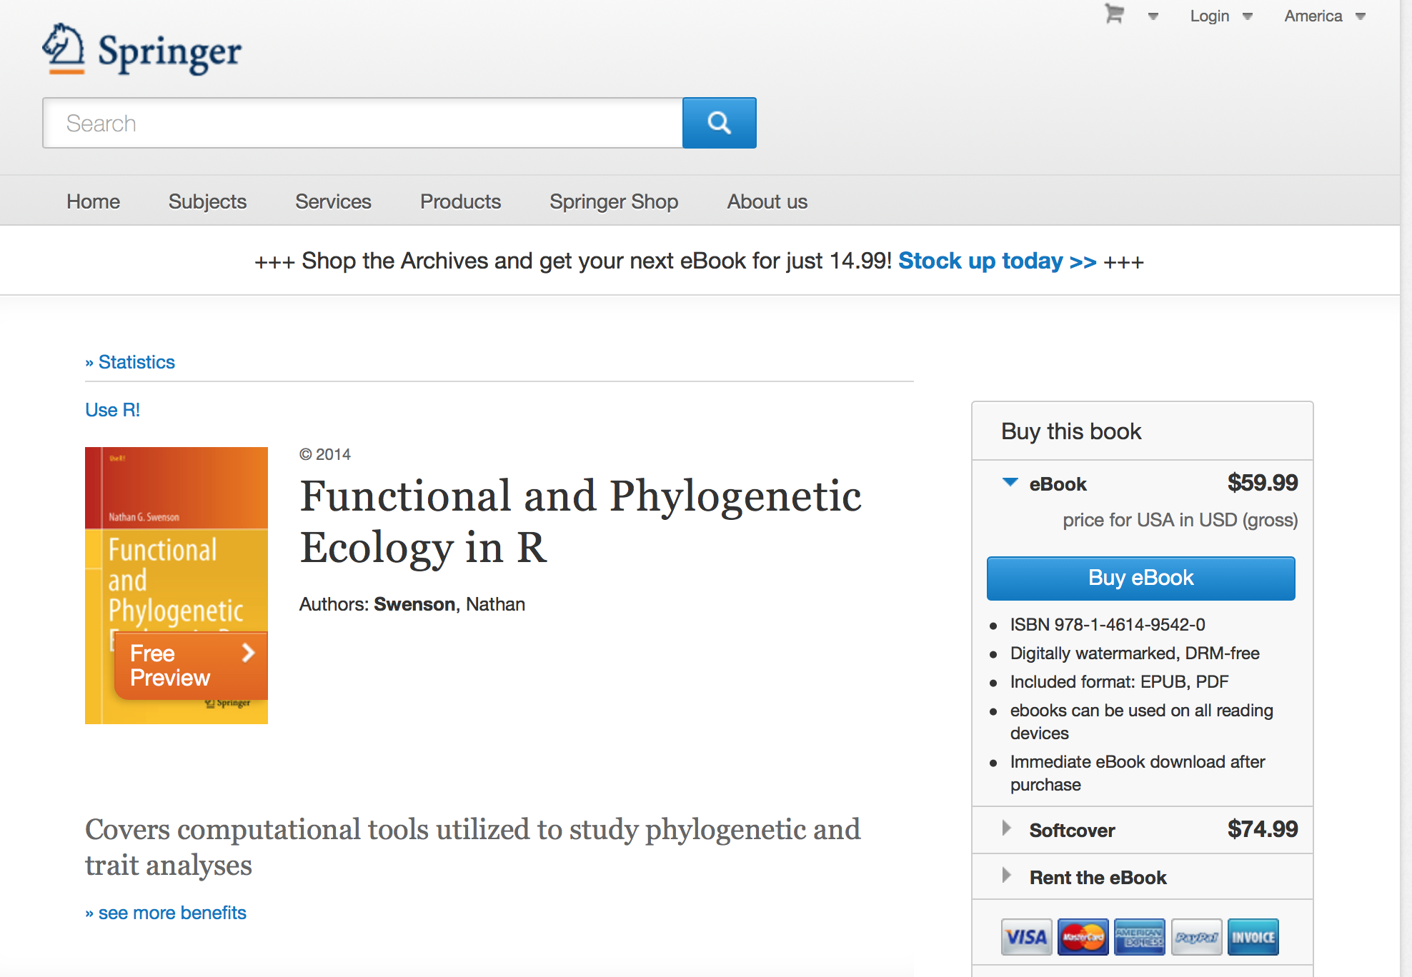Click the Buy eBook button

coord(1140,578)
